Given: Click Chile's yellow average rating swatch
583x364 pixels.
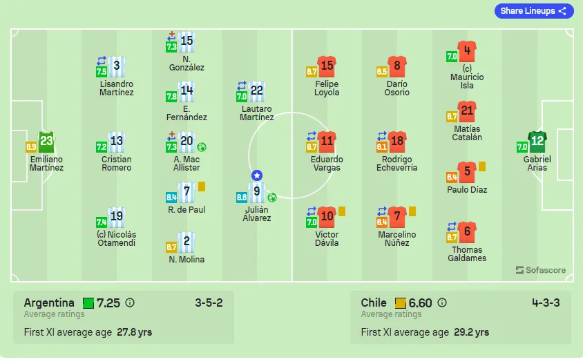Looking at the screenshot, I should click(x=400, y=303).
